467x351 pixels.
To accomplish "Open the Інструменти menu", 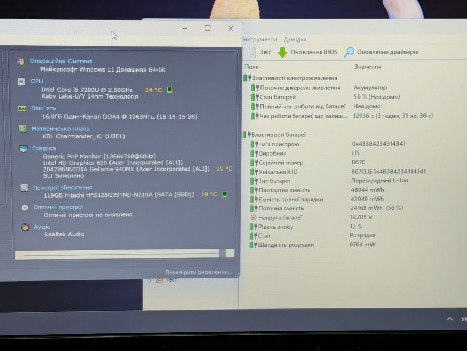I will click(260, 39).
